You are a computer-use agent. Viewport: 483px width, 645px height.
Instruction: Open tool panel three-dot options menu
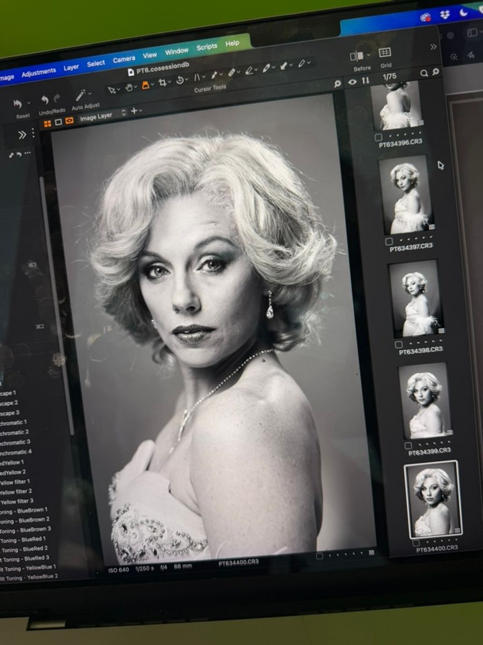33,133
